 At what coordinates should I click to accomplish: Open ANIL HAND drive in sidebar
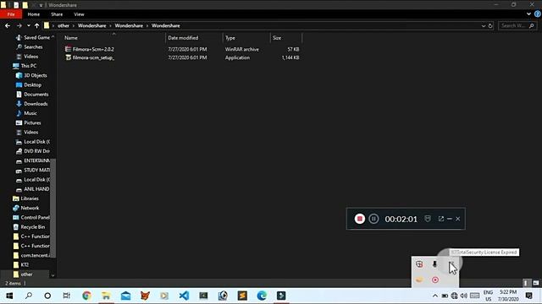[33, 189]
